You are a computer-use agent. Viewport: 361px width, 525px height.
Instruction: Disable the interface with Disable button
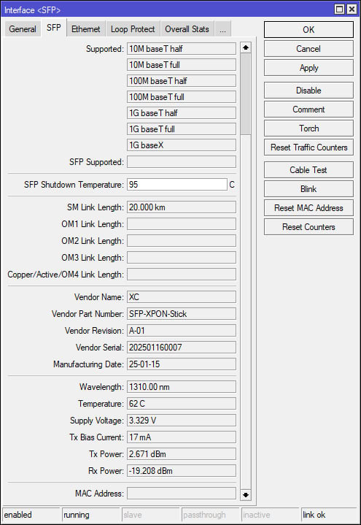(308, 91)
